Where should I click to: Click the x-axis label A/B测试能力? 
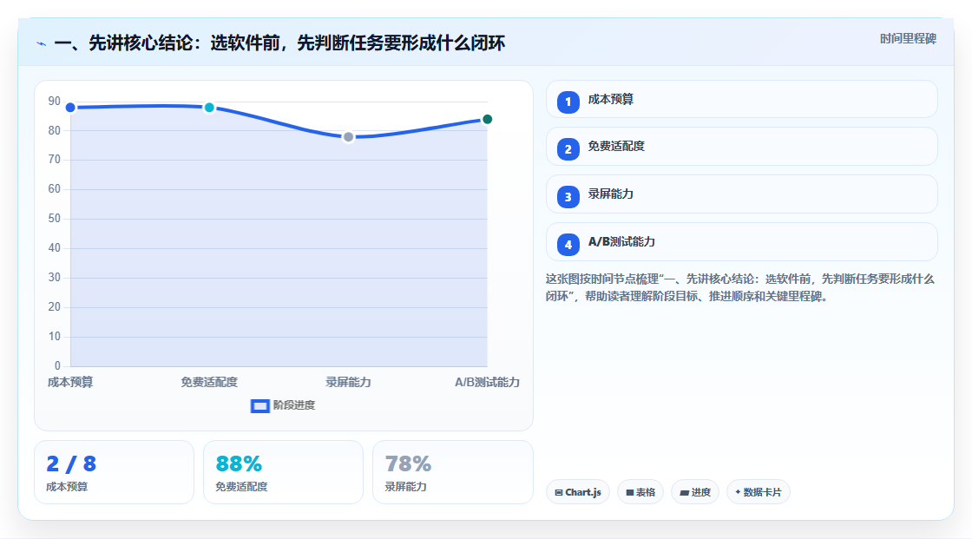(x=487, y=382)
